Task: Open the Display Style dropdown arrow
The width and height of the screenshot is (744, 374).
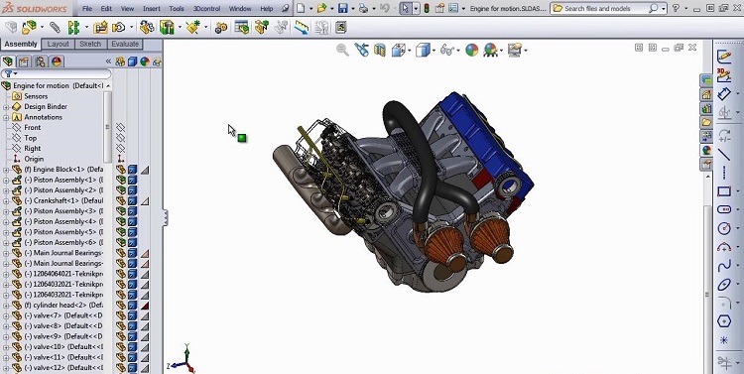Action: (434, 51)
